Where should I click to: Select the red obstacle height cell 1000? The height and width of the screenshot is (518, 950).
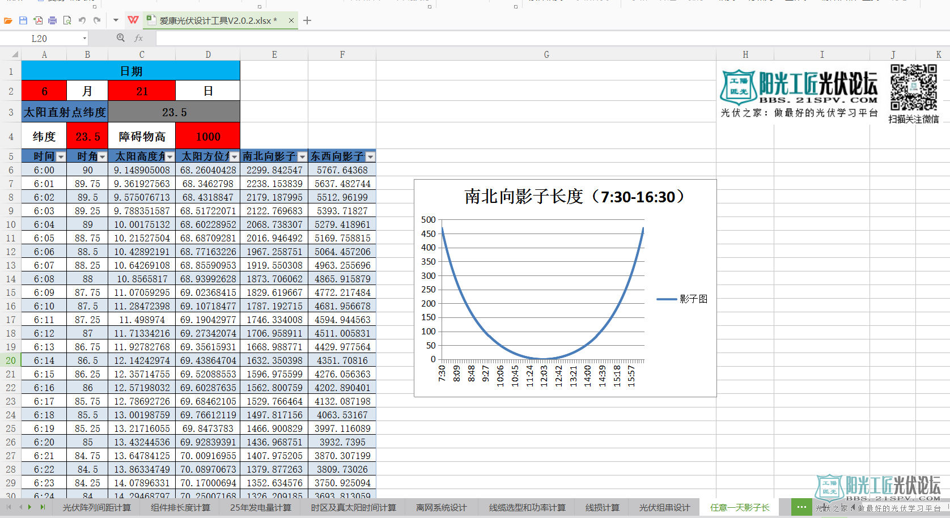[x=208, y=137]
